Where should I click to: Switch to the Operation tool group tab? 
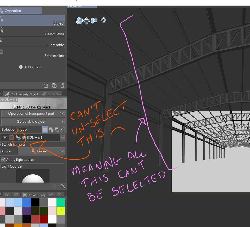pyautogui.click(x=21, y=11)
